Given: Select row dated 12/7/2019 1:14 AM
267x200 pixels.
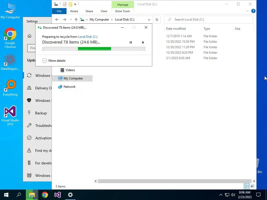Looking at the screenshot, I should (179, 36).
